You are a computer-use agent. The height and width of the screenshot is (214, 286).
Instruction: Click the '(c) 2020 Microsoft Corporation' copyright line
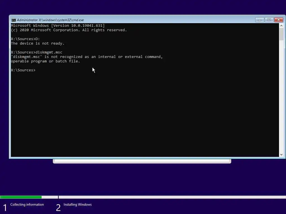pos(69,30)
